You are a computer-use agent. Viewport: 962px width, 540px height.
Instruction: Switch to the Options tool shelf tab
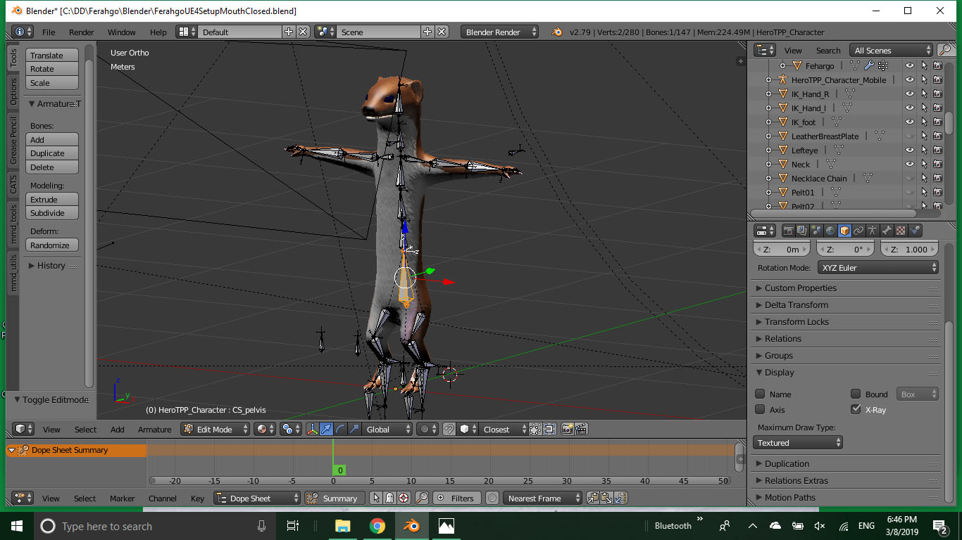(13, 91)
